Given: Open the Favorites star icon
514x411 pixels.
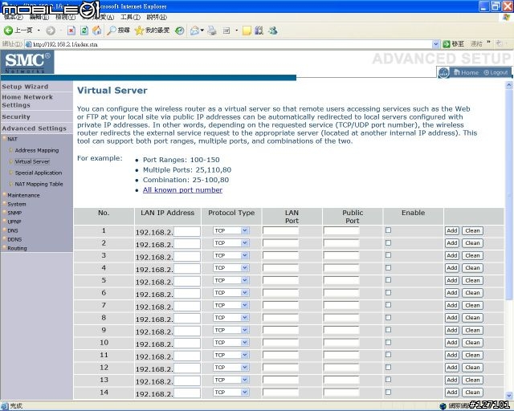Looking at the screenshot, I should (x=139, y=31).
